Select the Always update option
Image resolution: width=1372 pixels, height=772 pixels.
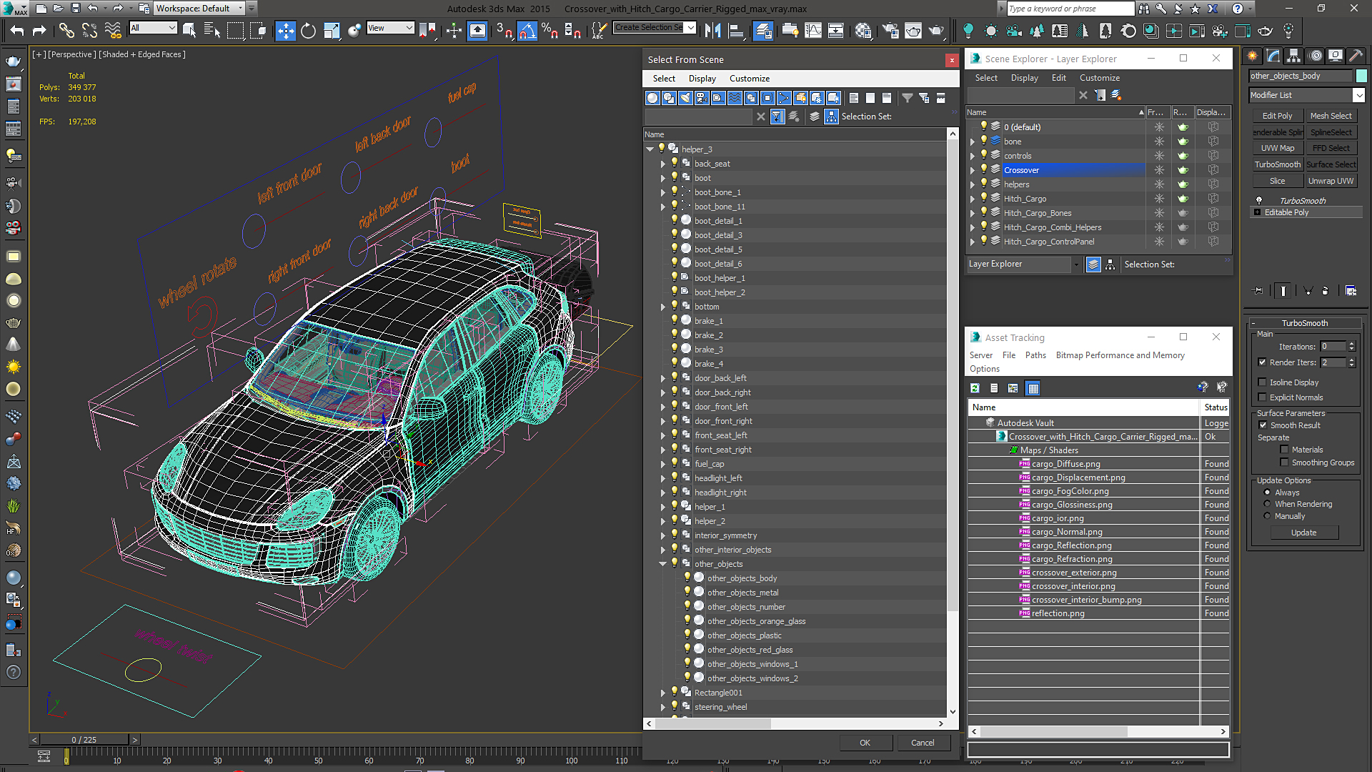pos(1267,493)
